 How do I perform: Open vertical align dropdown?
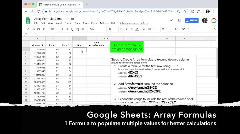171,29
